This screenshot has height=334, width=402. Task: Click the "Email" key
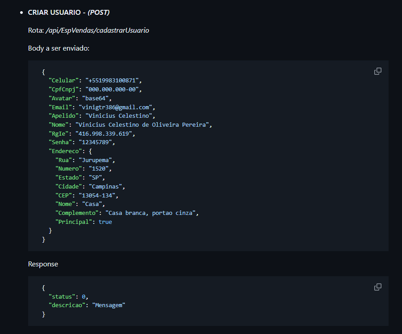point(60,107)
